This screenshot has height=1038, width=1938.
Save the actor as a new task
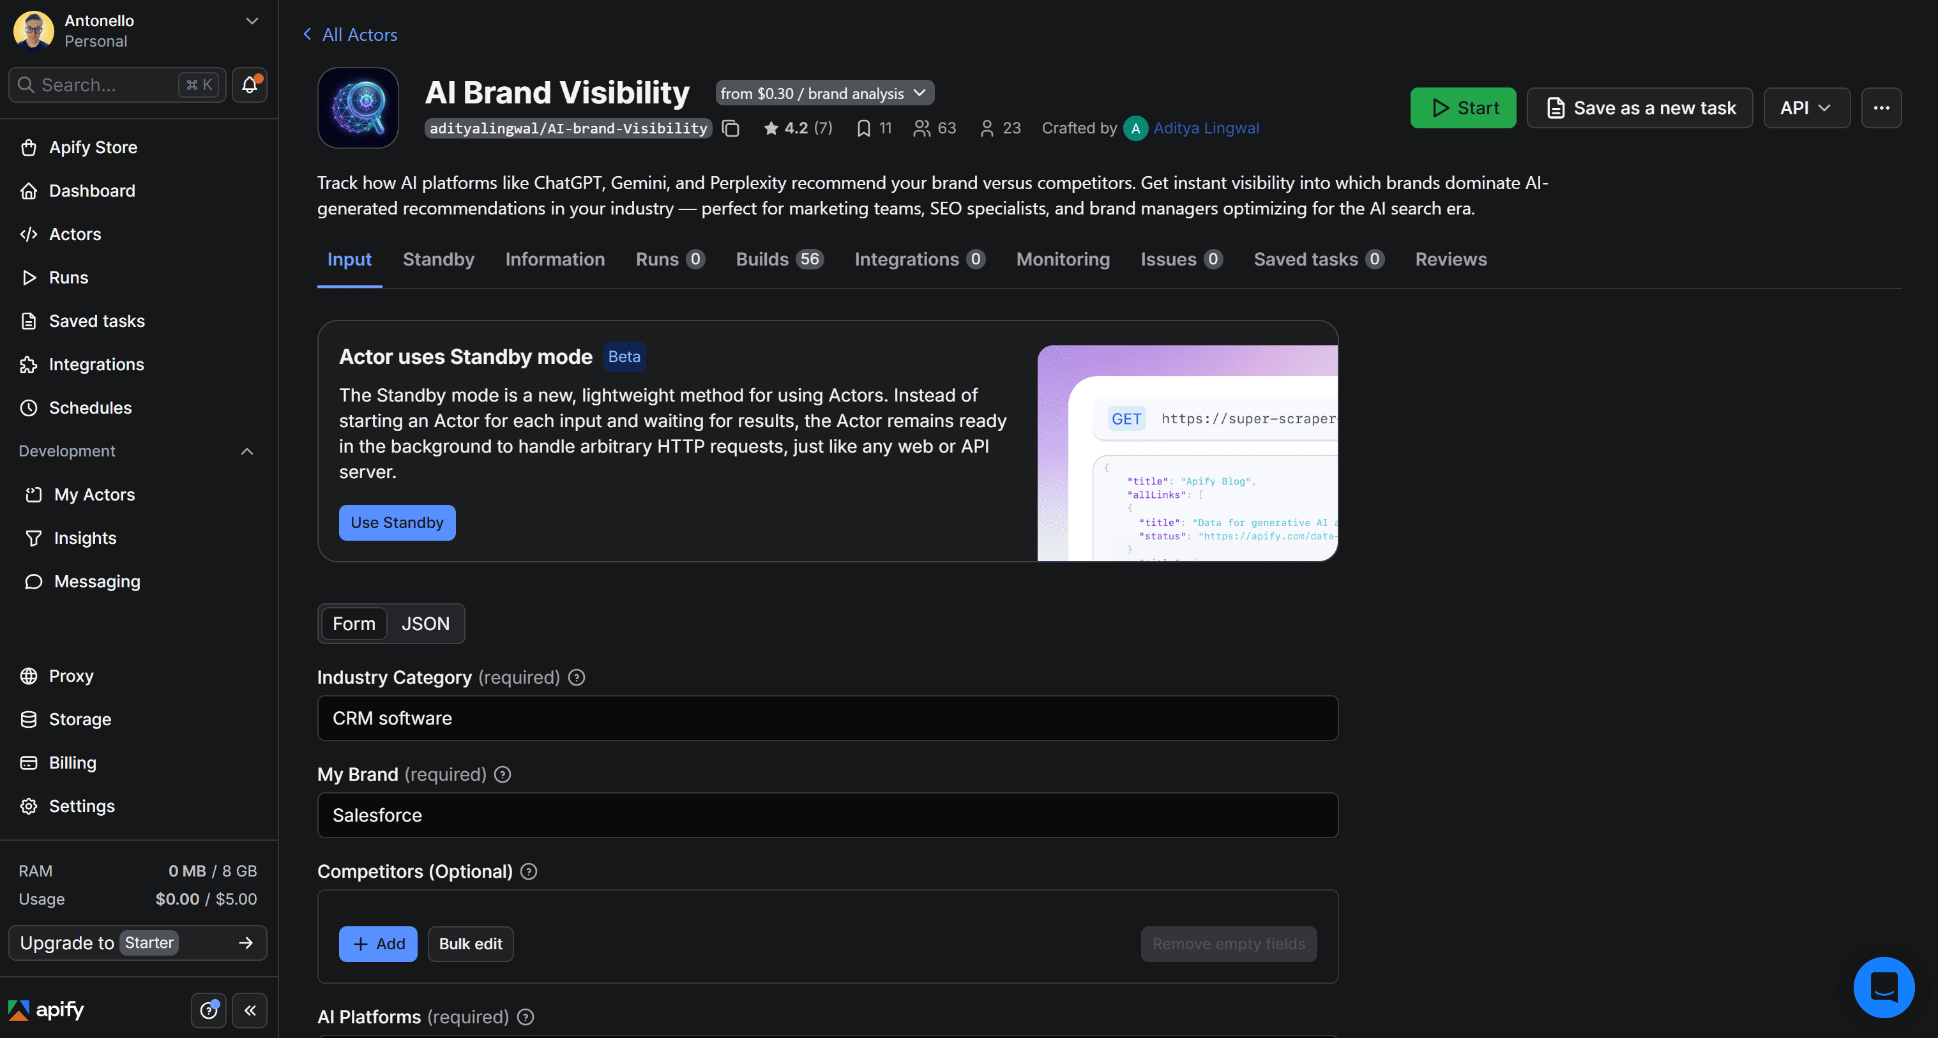coord(1639,107)
